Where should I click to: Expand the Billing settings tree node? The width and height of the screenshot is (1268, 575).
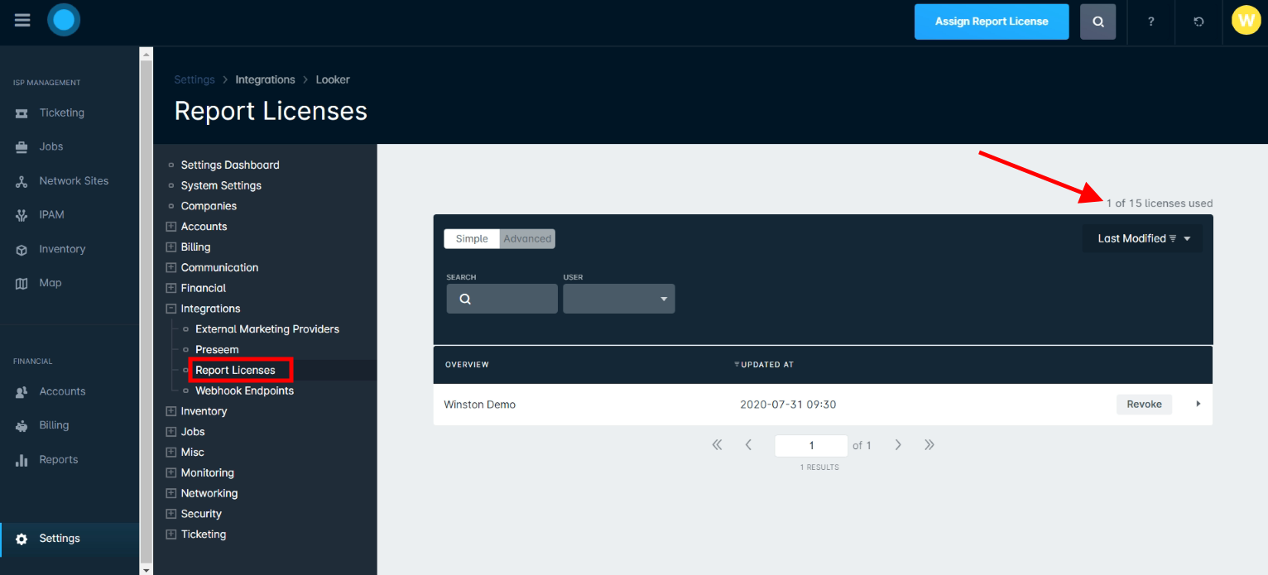171,247
